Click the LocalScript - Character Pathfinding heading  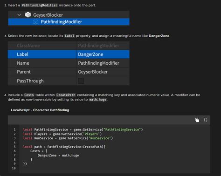coord(40,110)
